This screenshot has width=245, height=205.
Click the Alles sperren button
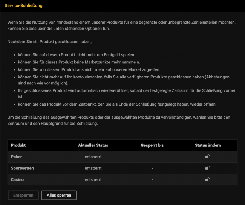tap(59, 195)
